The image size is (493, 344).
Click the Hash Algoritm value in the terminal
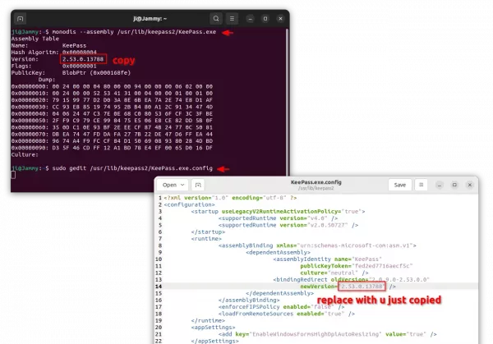(x=79, y=53)
